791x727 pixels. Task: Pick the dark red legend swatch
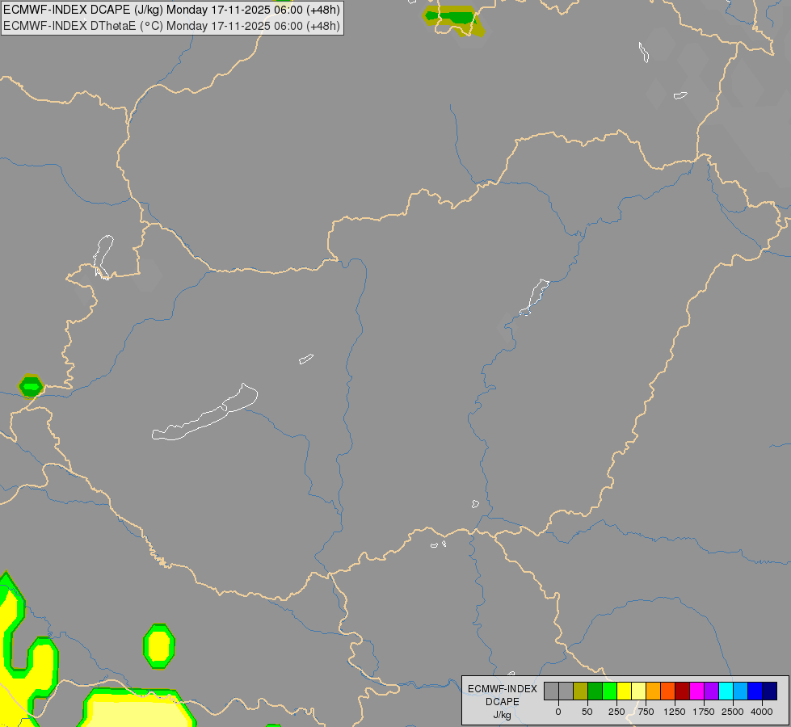pyautogui.click(x=682, y=691)
